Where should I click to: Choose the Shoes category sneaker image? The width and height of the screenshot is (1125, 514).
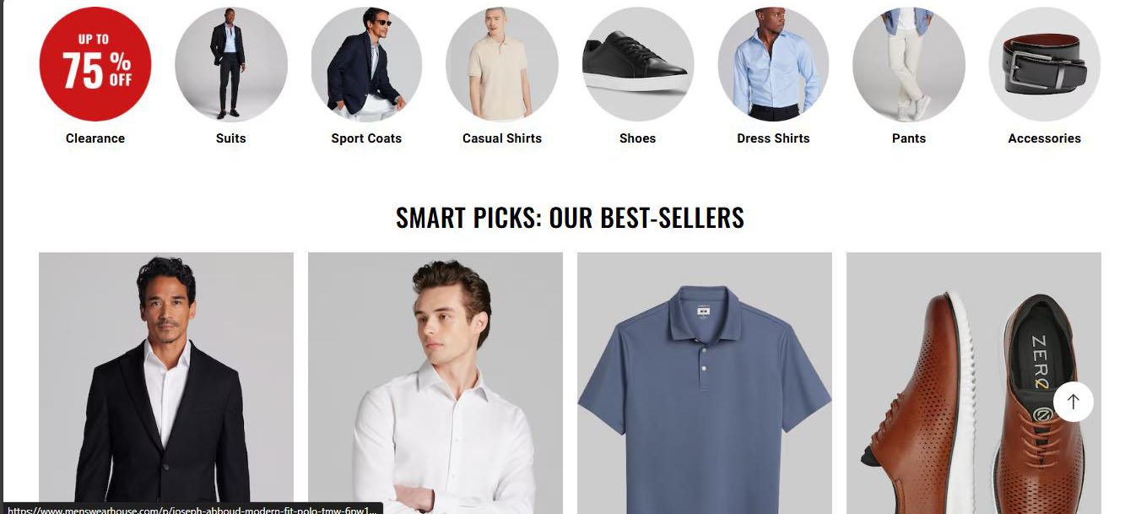point(638,64)
